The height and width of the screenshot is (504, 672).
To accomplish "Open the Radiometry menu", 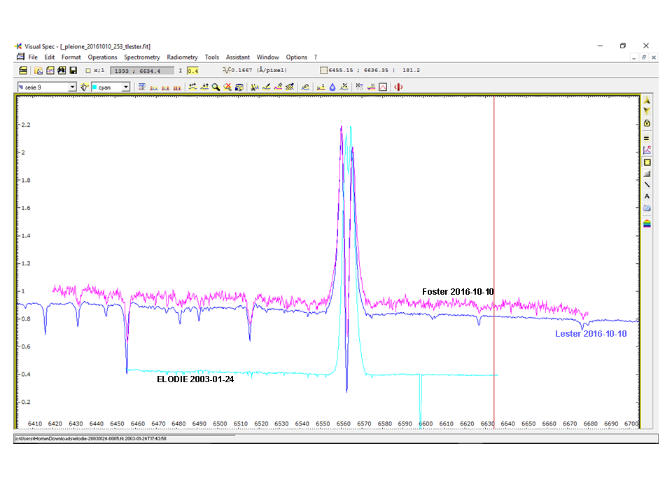I will click(x=182, y=57).
